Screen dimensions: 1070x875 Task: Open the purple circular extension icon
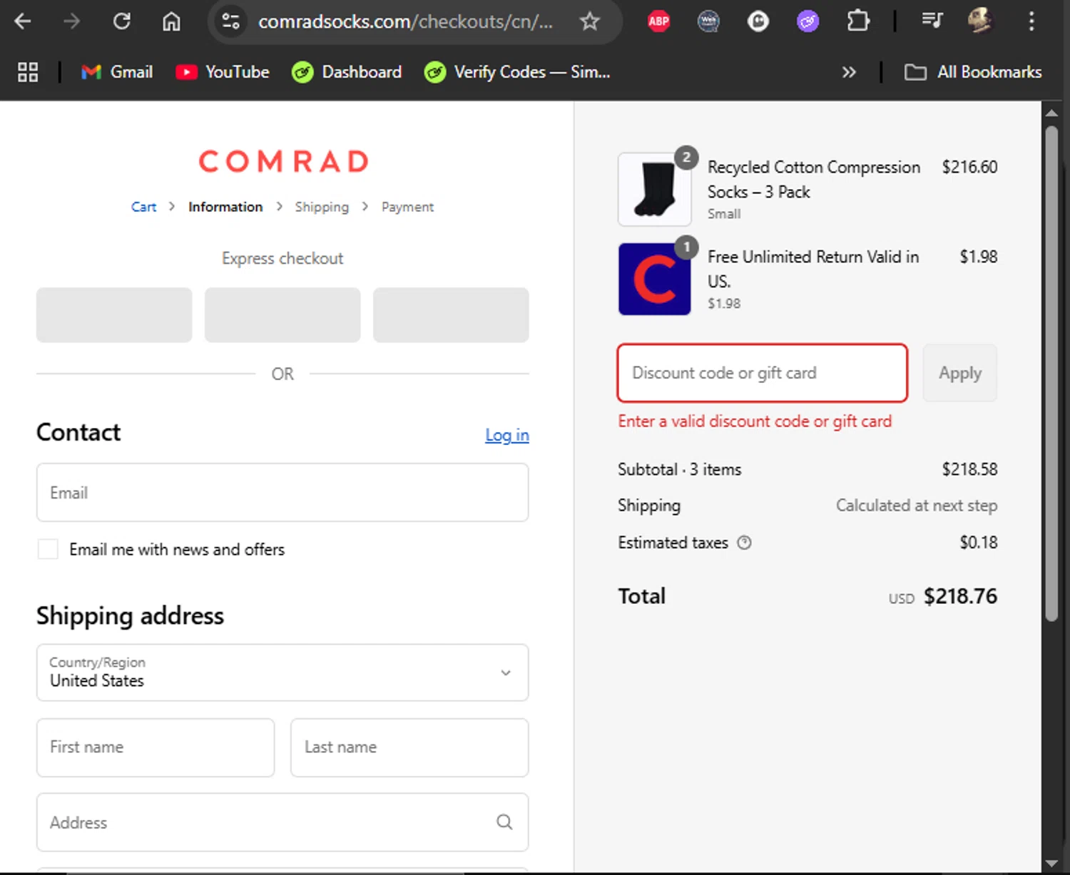[x=807, y=21]
